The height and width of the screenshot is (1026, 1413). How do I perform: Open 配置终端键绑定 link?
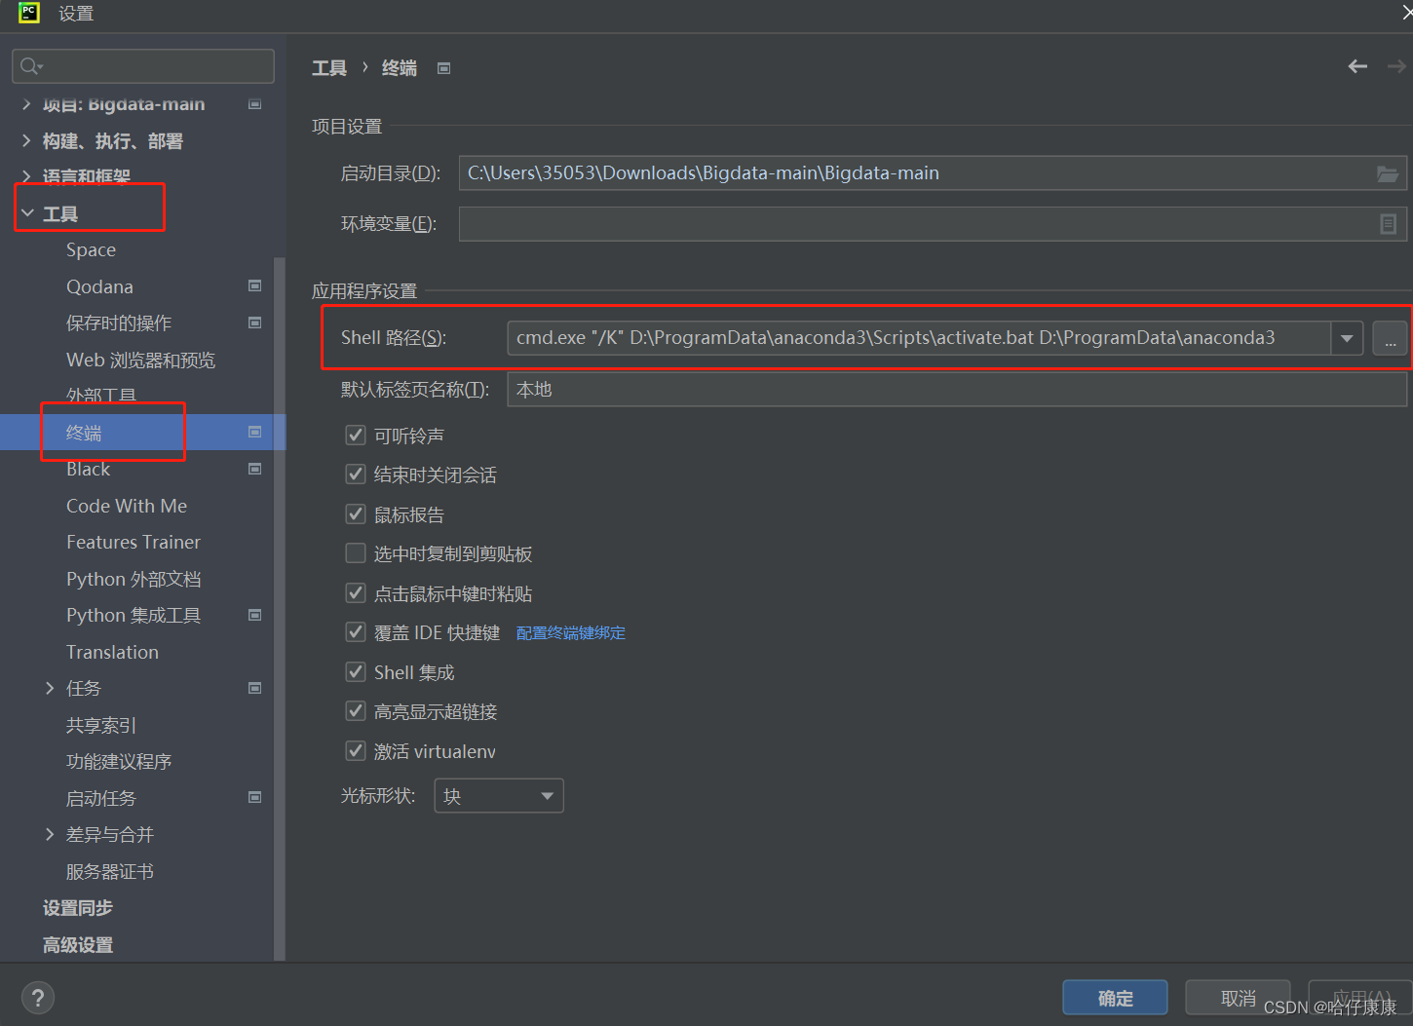[571, 633]
